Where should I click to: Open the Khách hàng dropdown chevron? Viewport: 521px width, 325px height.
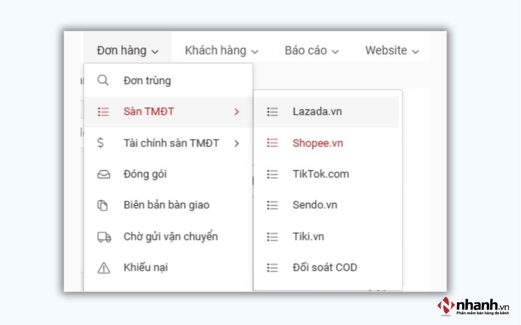point(255,51)
